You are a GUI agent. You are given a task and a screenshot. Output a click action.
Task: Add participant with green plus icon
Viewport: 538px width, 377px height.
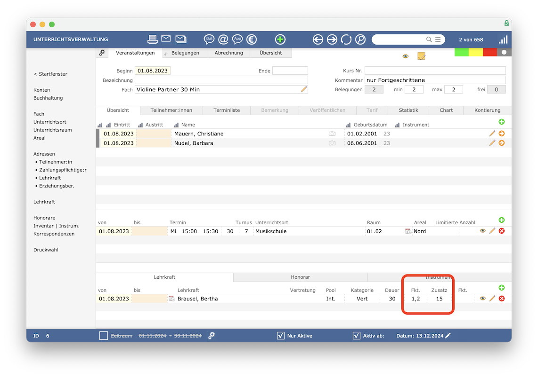pos(502,122)
